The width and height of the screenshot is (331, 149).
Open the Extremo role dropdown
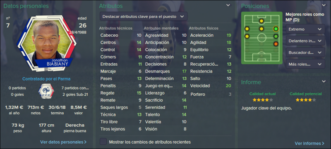(x=305, y=29)
